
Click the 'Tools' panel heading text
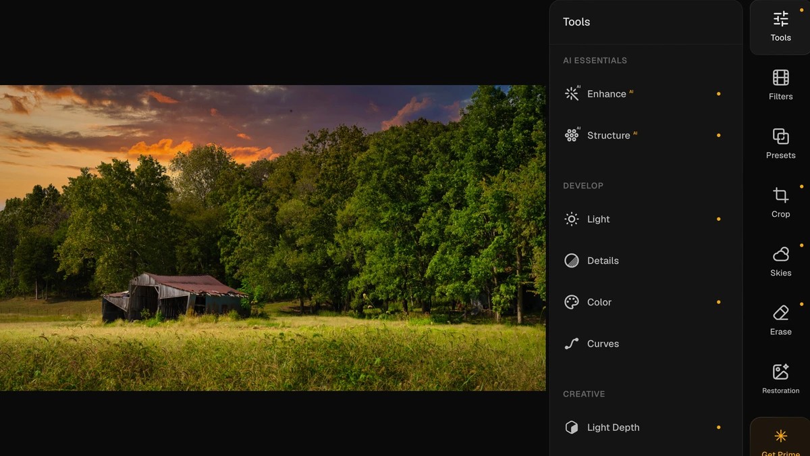576,22
